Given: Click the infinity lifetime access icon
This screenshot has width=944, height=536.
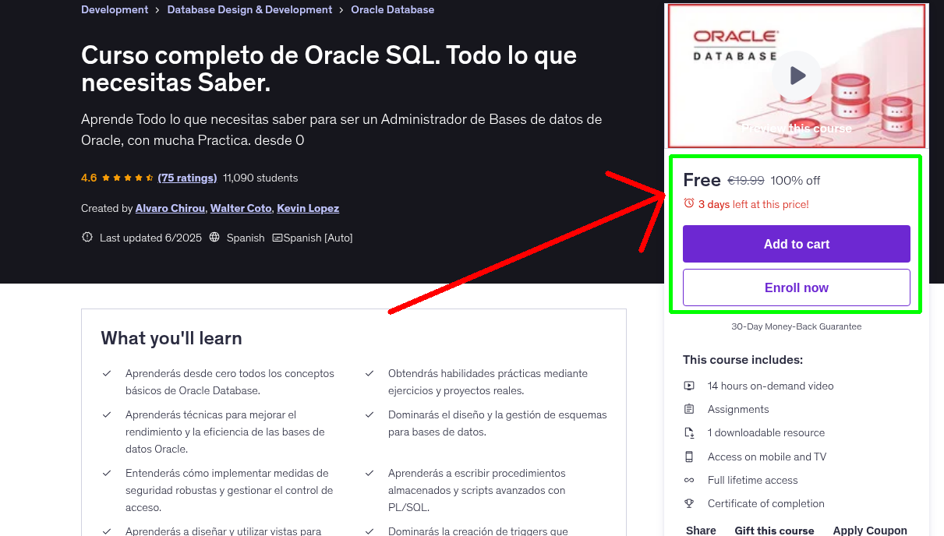Looking at the screenshot, I should tap(690, 480).
